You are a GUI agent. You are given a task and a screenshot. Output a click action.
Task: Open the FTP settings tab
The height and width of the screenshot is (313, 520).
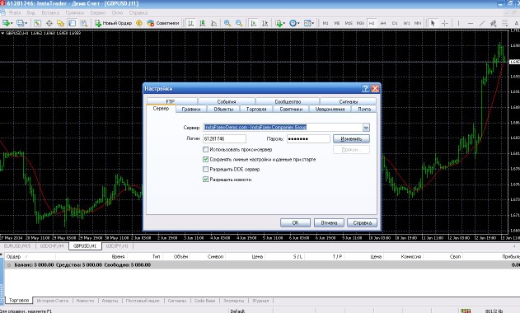[171, 101]
